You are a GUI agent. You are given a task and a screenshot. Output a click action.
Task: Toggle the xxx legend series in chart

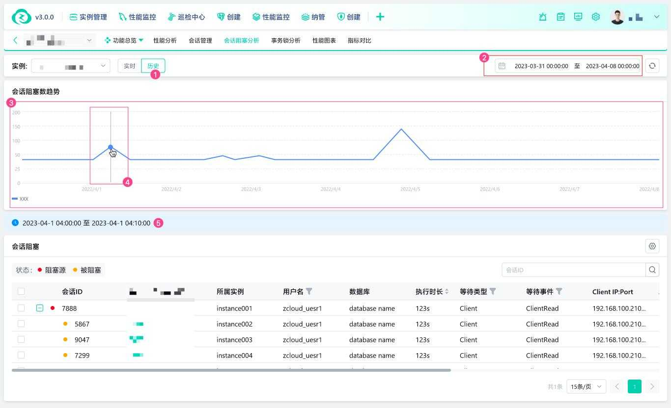20,199
